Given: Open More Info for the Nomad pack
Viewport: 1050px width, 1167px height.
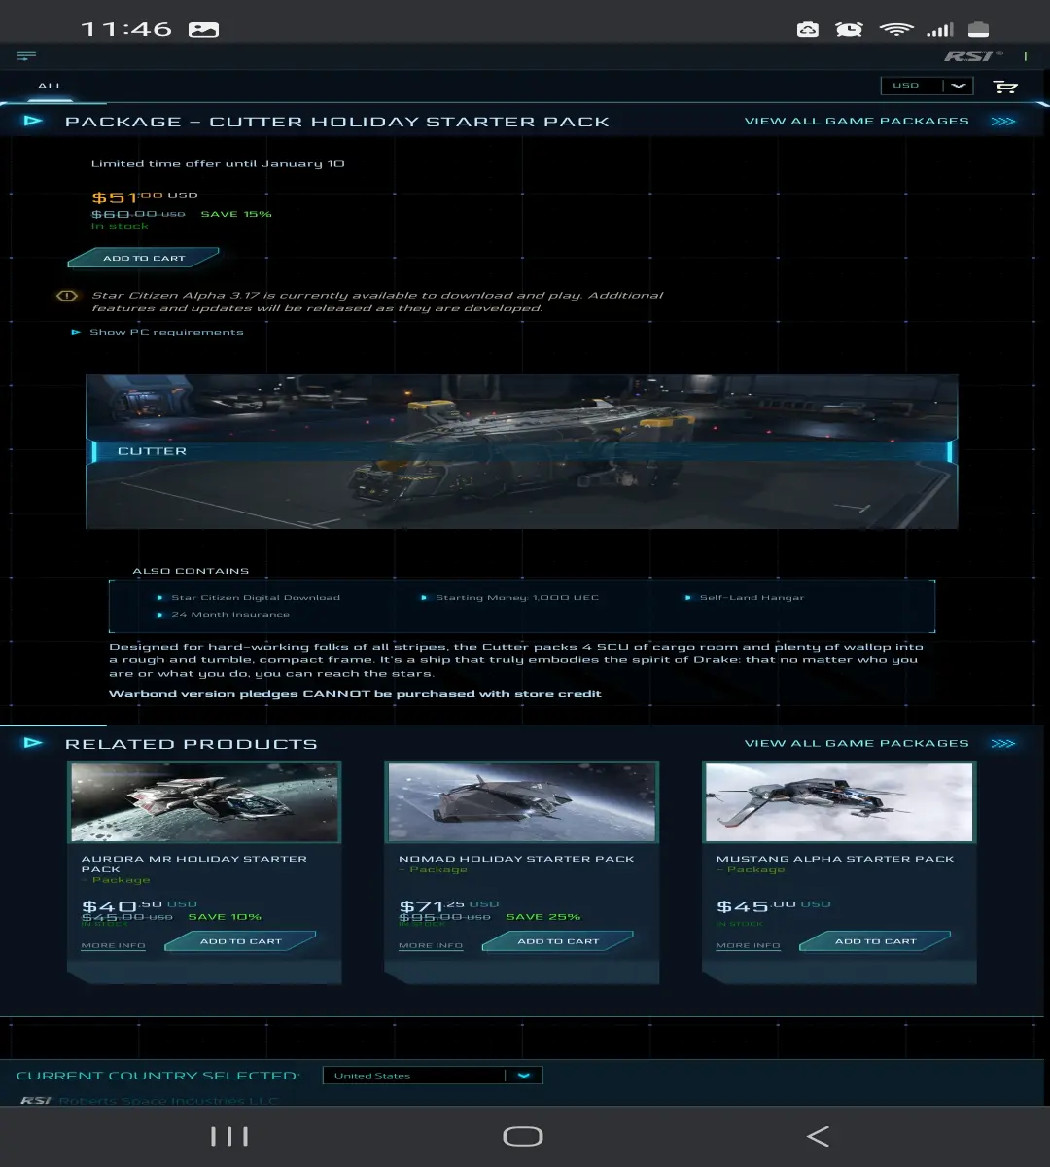Looking at the screenshot, I should click(x=431, y=945).
